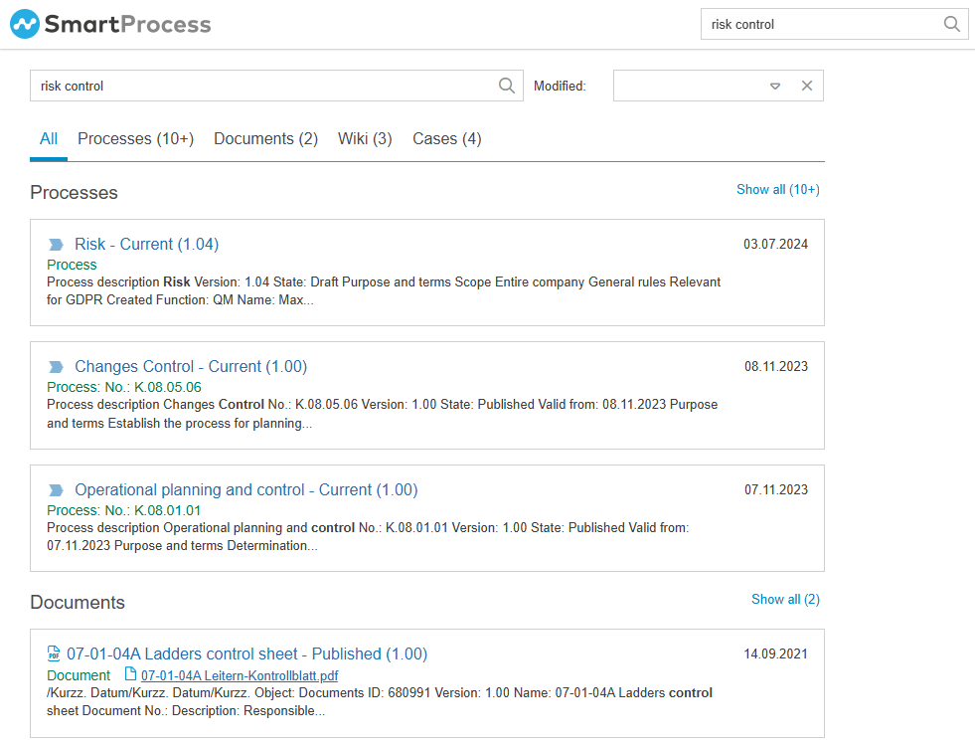Open Risk - Current (1.04) process
975x746 pixels.
tap(146, 245)
